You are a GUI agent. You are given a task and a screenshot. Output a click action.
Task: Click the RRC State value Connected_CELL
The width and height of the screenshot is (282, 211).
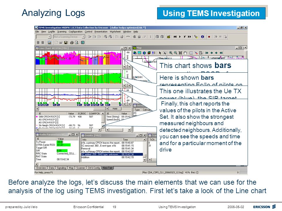67,154
